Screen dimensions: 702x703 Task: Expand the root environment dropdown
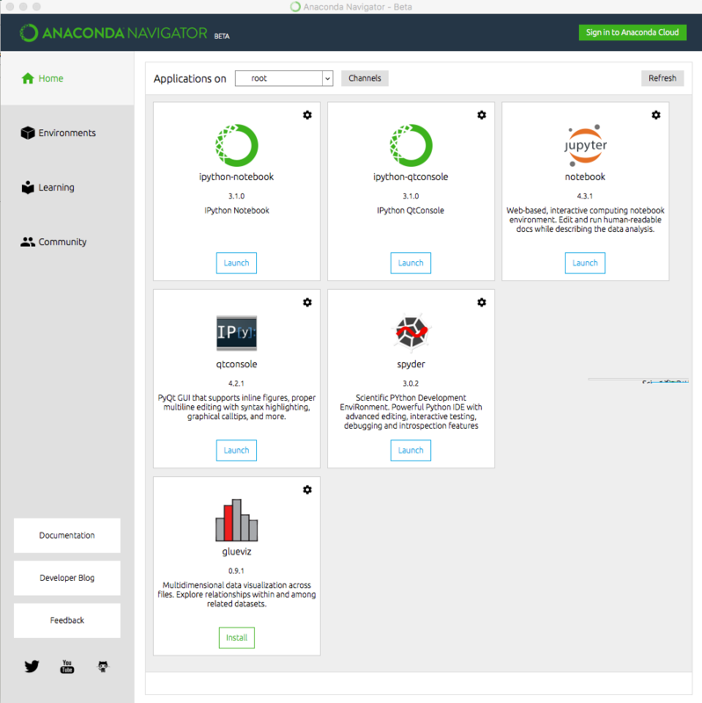coord(283,78)
